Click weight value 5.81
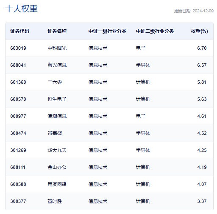The image size is (217, 214). point(202,82)
